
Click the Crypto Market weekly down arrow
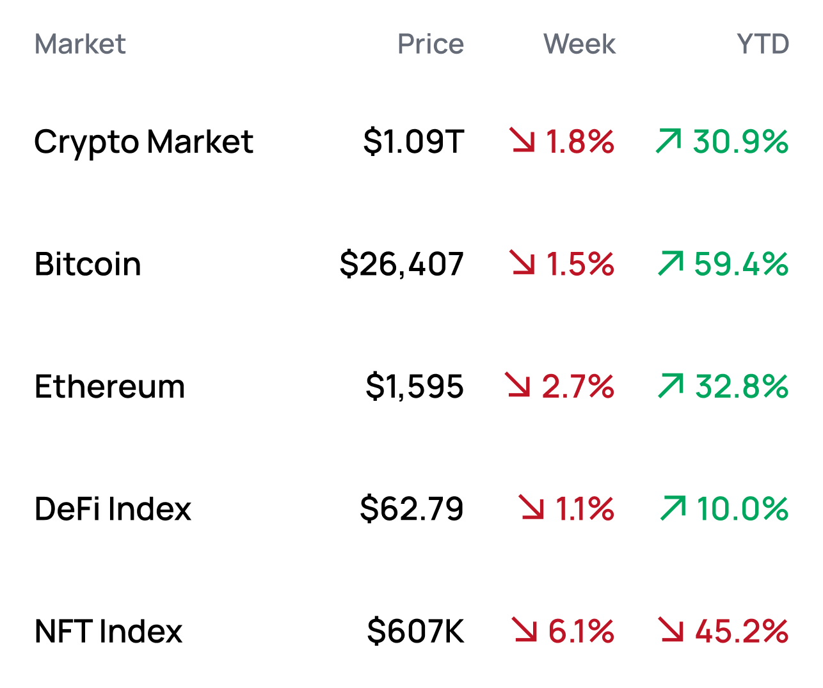[522, 141]
